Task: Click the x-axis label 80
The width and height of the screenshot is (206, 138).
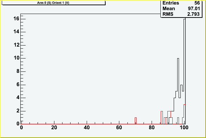Action: click(x=152, y=127)
